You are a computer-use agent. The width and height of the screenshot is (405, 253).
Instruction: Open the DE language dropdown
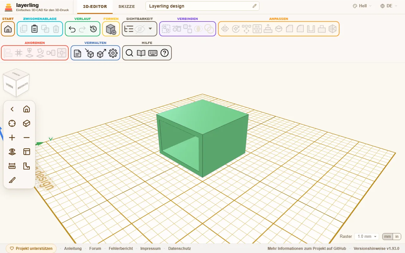389,6
